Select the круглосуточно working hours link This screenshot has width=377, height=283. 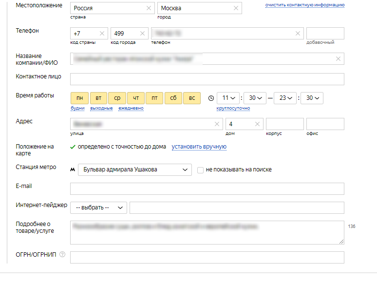(x=233, y=108)
